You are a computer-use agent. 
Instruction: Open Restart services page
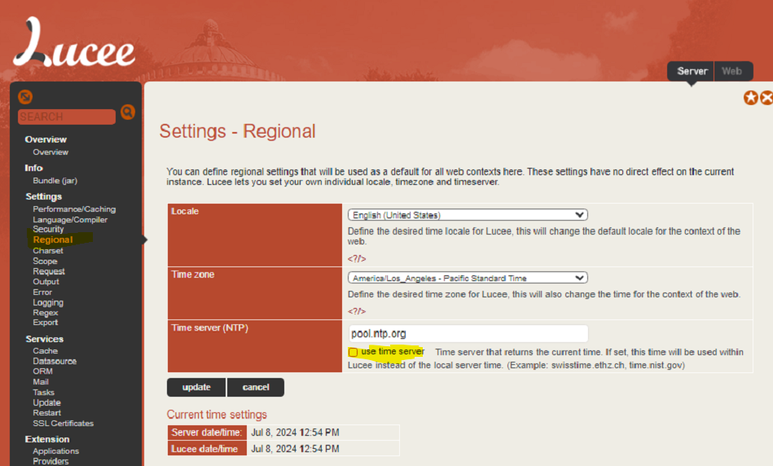coord(46,413)
